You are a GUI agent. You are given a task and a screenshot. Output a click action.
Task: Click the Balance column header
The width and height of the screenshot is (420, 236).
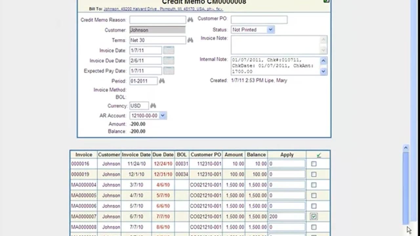[256, 155]
